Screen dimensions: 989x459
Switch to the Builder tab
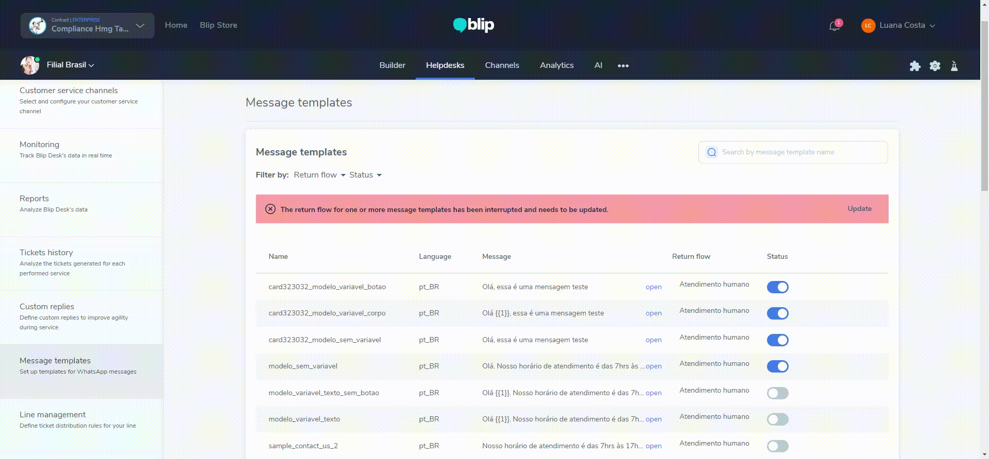392,65
